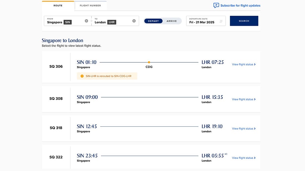Viewport: 305px width, 171px height.
Task: Select flight number SQ 306
Action: click(56, 66)
